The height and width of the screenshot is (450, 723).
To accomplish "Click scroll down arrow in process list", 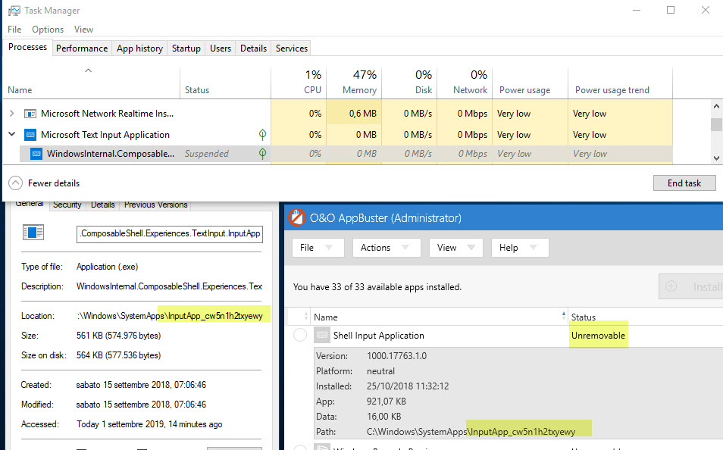I will (716, 158).
